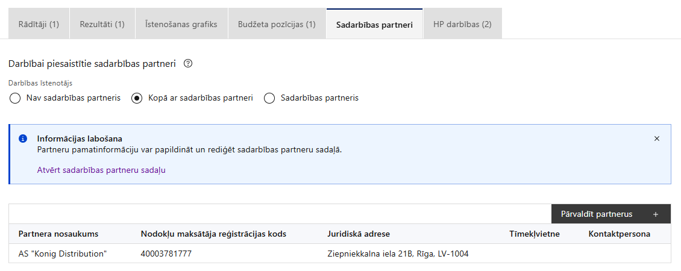Image resolution: width=681 pixels, height=271 pixels.
Task: Switch to the Rezultāti (1) tab
Action: click(x=102, y=24)
